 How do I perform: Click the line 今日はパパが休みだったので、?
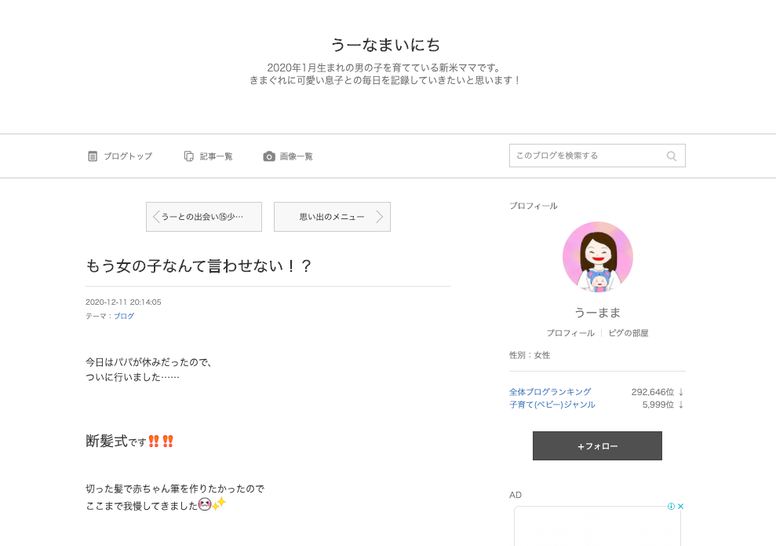pos(149,362)
